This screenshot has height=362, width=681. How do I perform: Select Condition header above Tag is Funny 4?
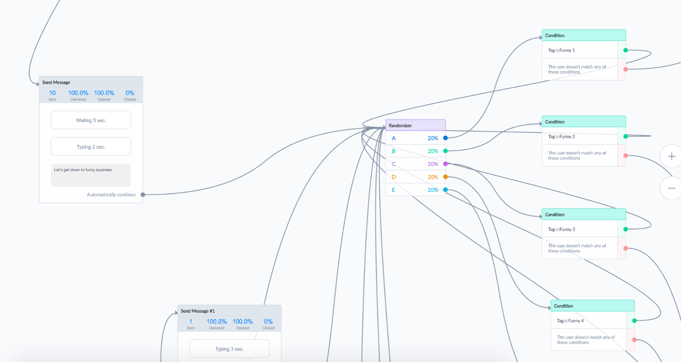[x=592, y=306]
